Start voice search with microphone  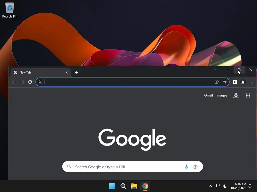[186, 166]
